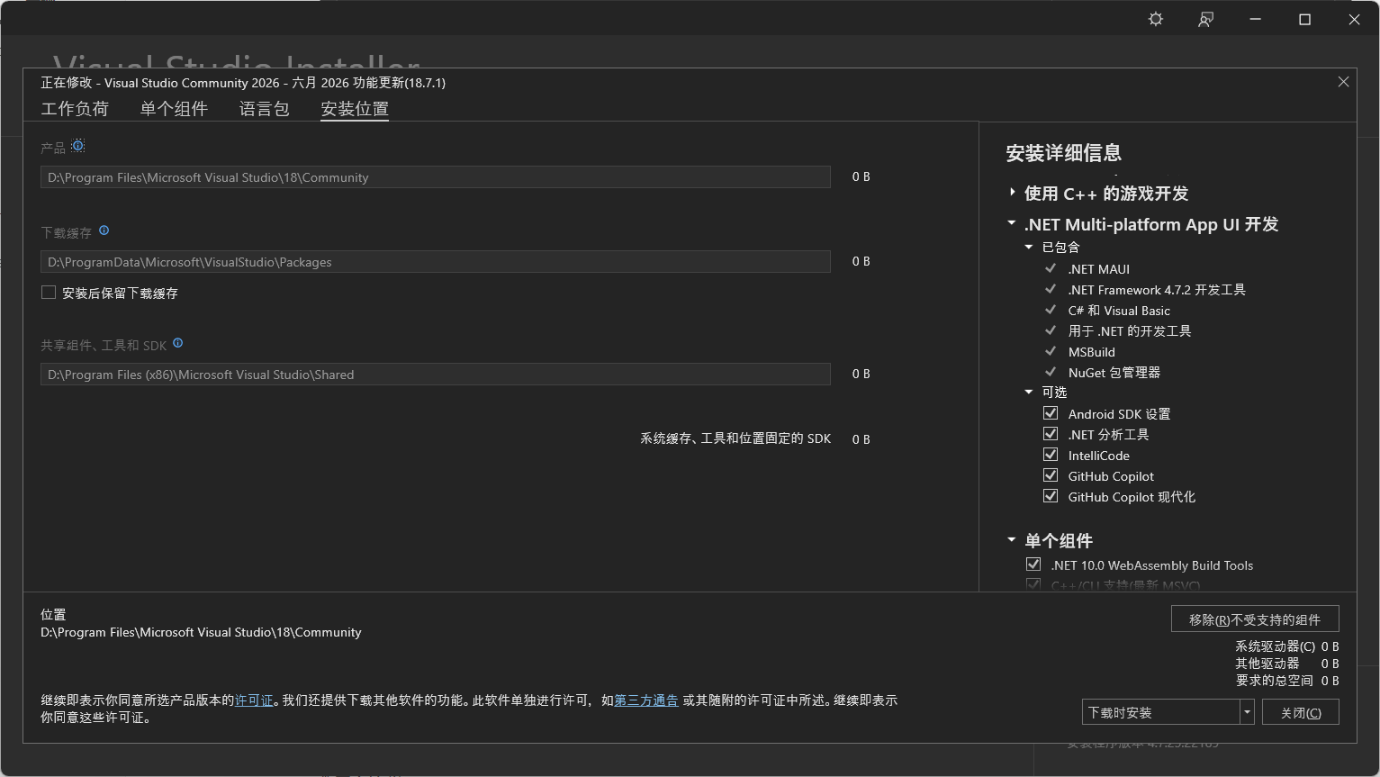Open the 下载时安装 dropdown arrow

(x=1247, y=712)
